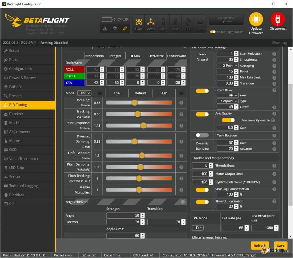Open I Term Relax Type Setpoint dropdown
Viewport: 293px width, 258px height.
[227, 101]
